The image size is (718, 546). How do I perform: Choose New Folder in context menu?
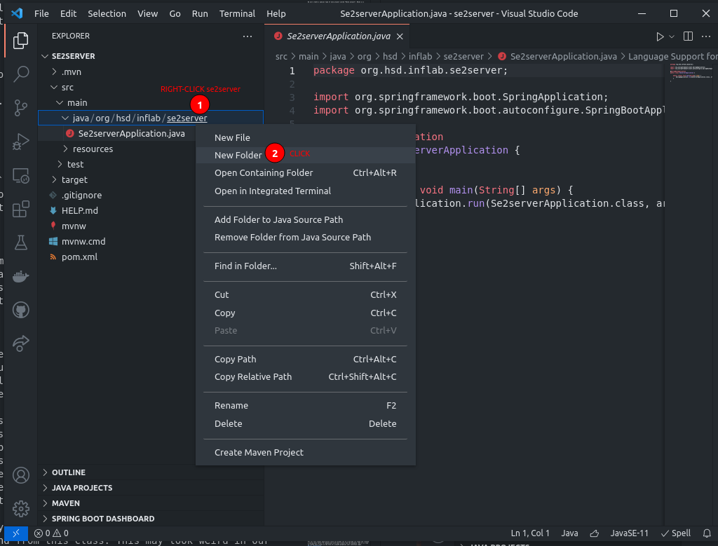(x=306, y=155)
